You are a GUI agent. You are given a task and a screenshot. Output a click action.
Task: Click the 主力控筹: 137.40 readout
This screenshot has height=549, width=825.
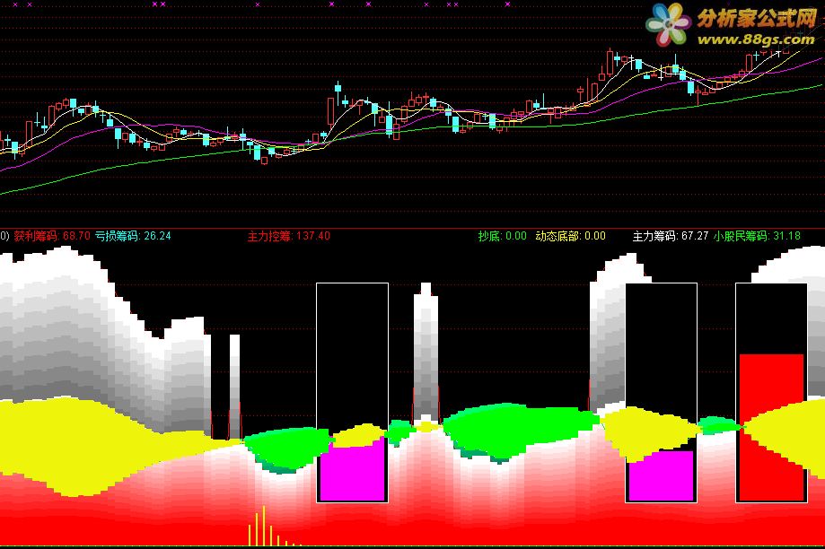click(x=289, y=236)
